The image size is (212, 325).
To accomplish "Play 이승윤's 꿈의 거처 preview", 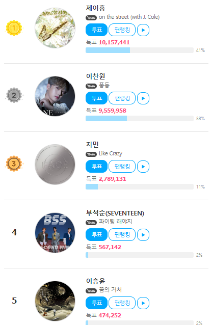I will 143,303.
